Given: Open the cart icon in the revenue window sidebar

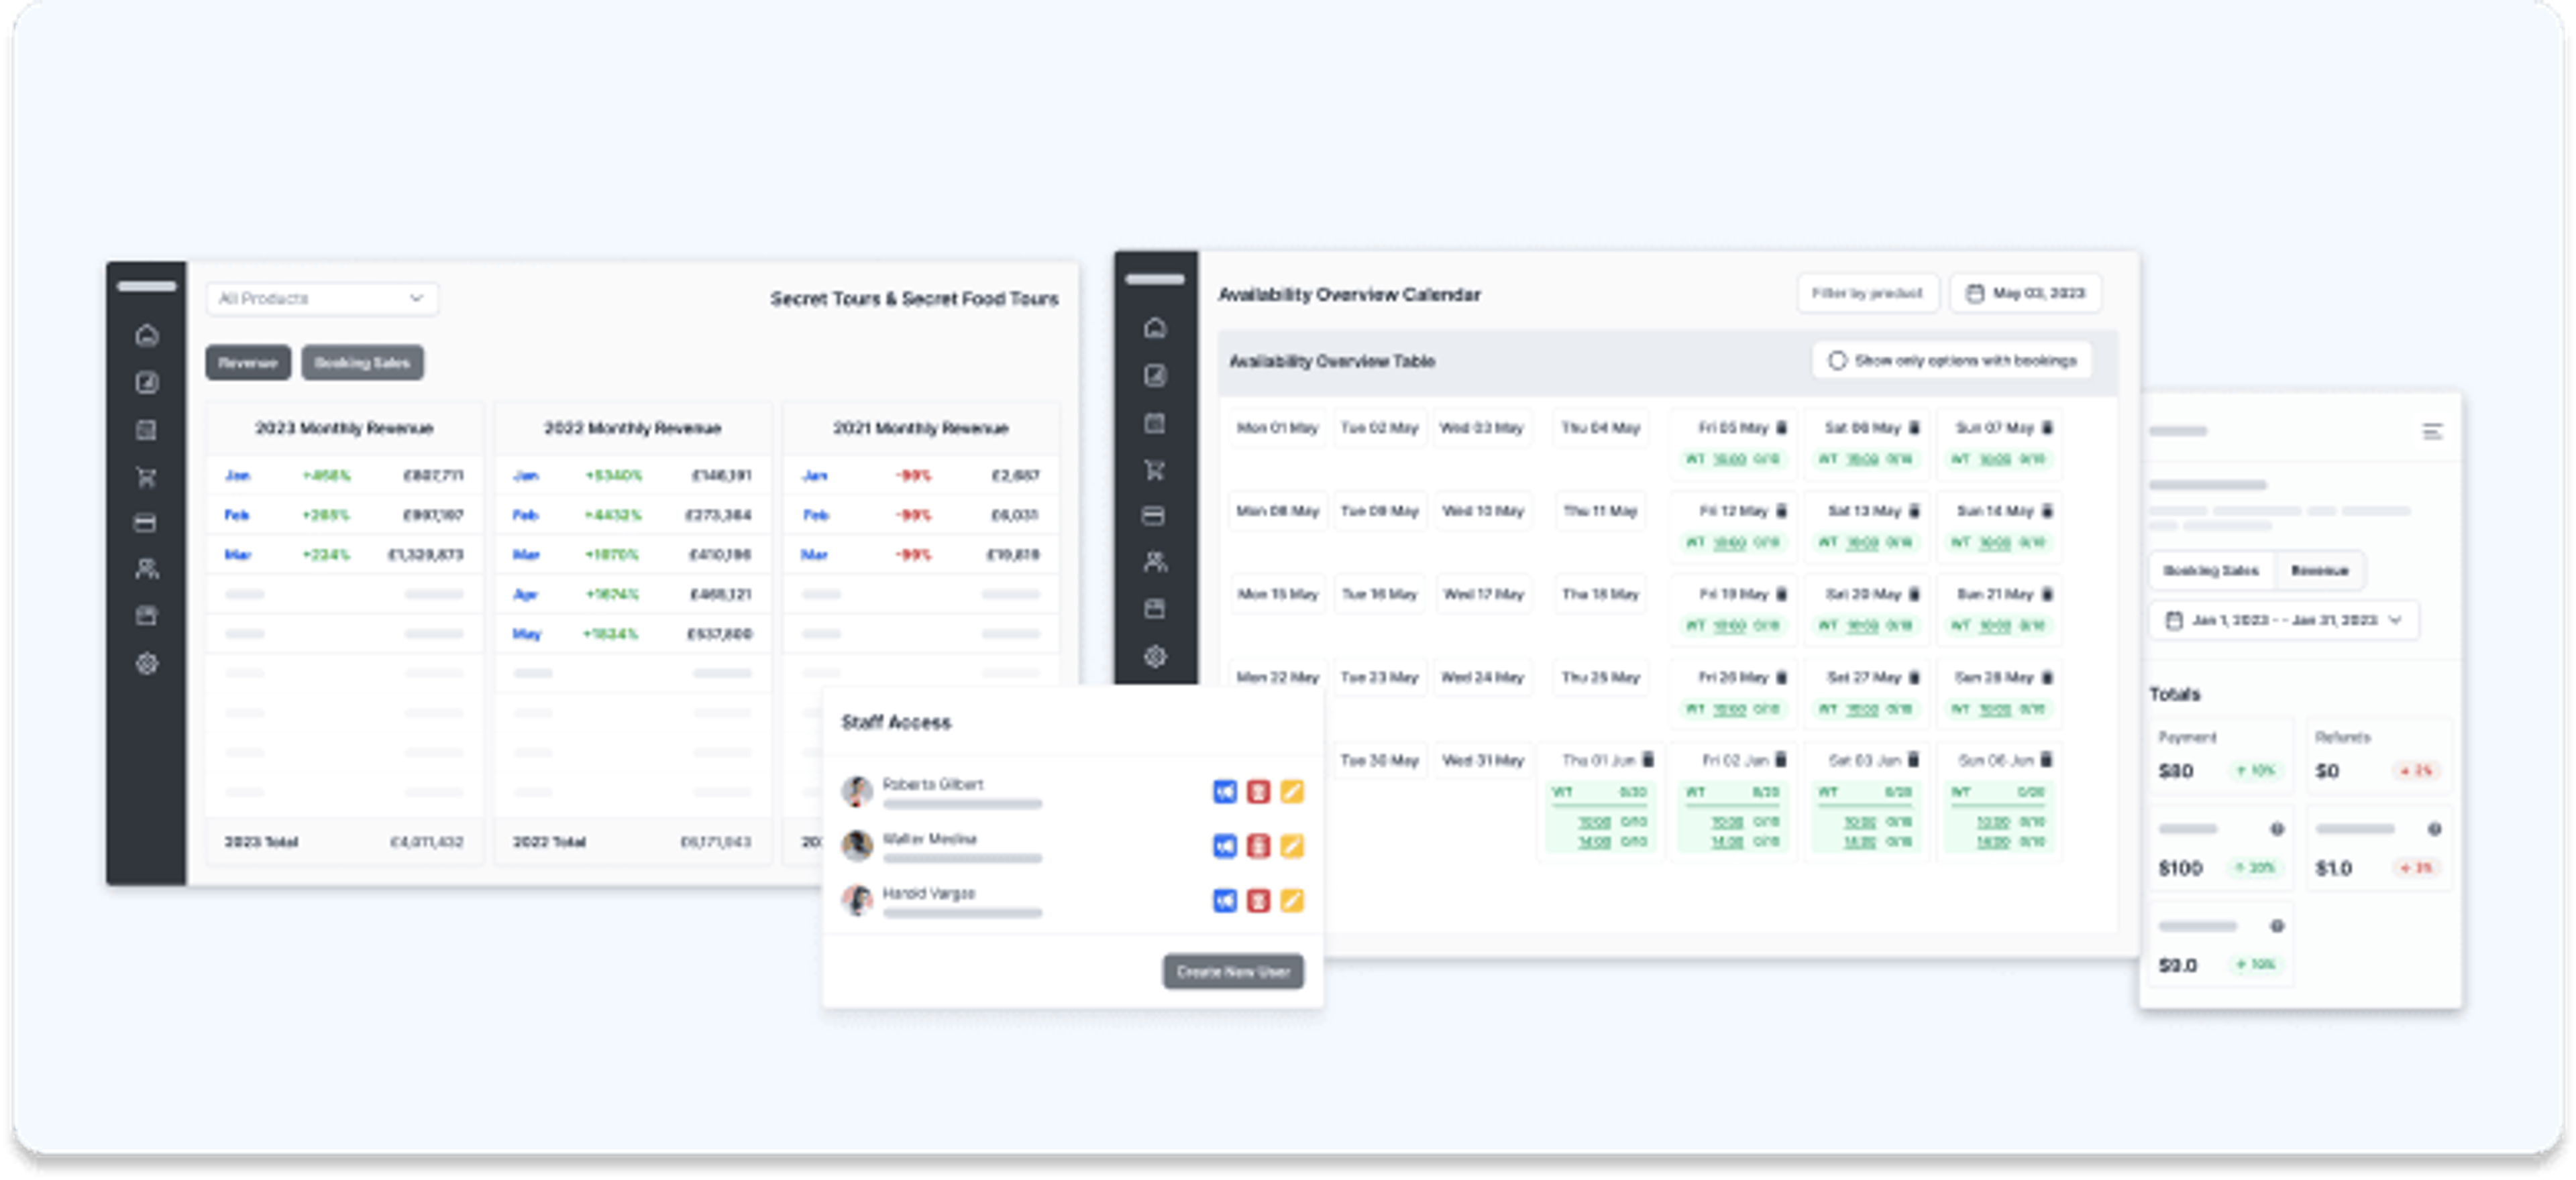Looking at the screenshot, I should click(147, 477).
